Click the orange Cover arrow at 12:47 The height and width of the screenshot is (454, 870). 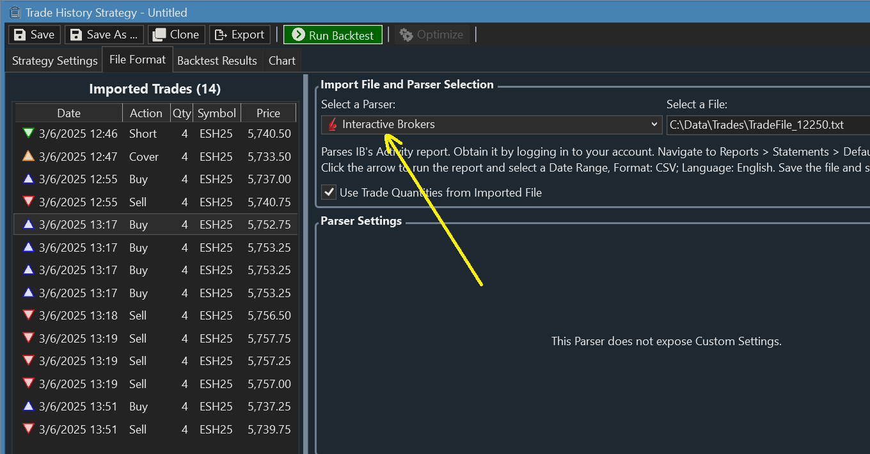pos(28,156)
